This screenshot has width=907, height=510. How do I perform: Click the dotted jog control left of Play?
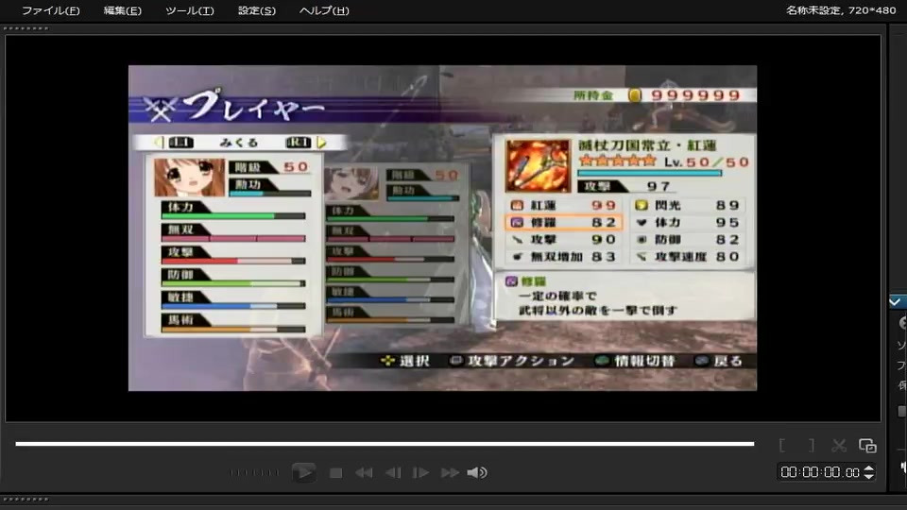(x=254, y=473)
